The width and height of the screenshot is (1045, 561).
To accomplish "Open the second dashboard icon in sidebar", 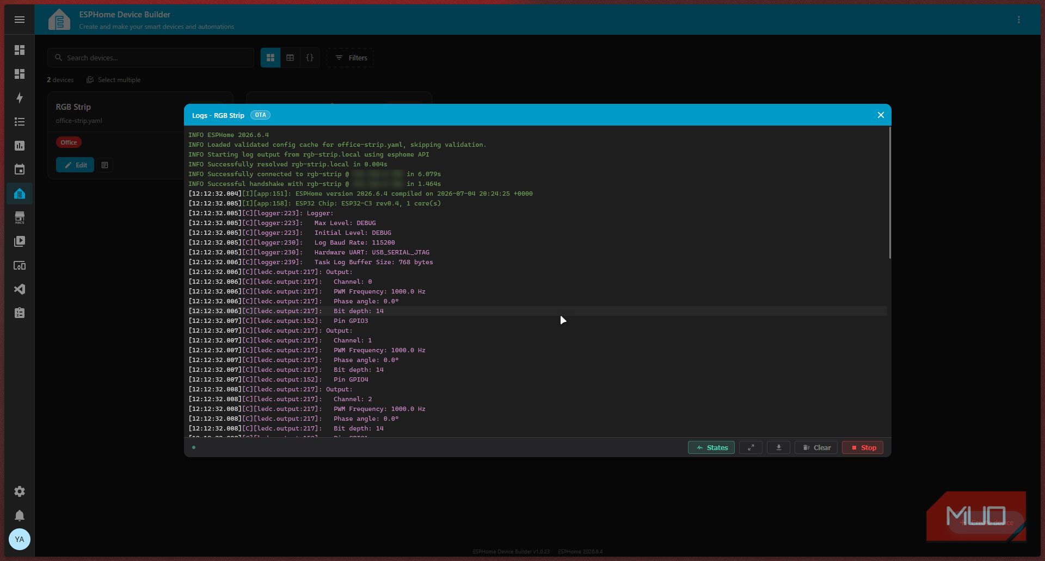I will point(20,74).
